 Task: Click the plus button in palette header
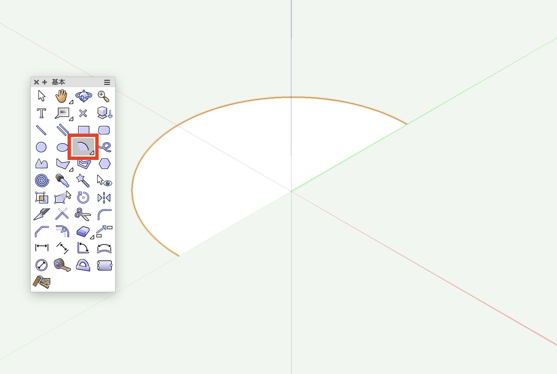pyautogui.click(x=45, y=82)
